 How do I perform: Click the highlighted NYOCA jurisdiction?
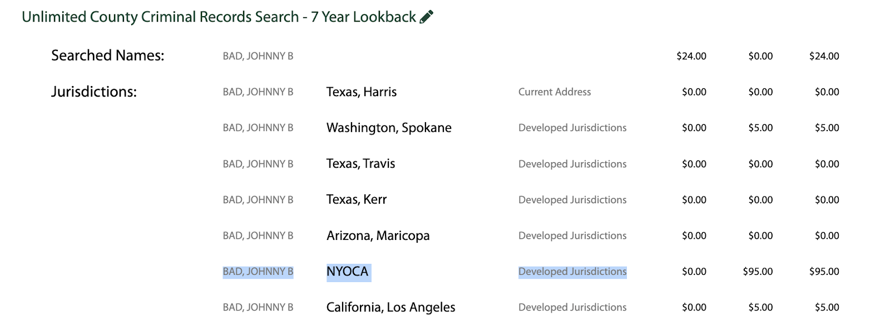348,272
